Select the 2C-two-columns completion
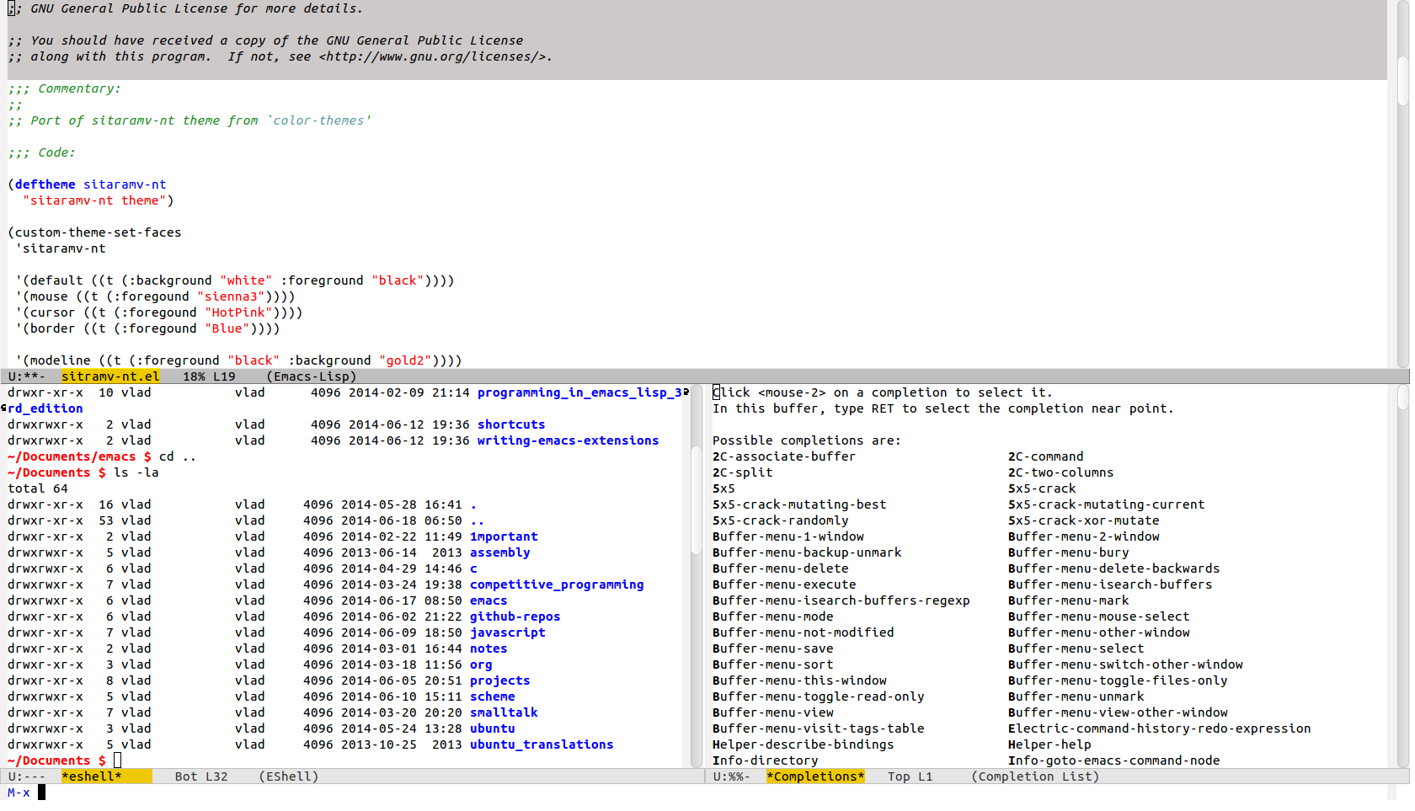1415x811 pixels. (1061, 472)
